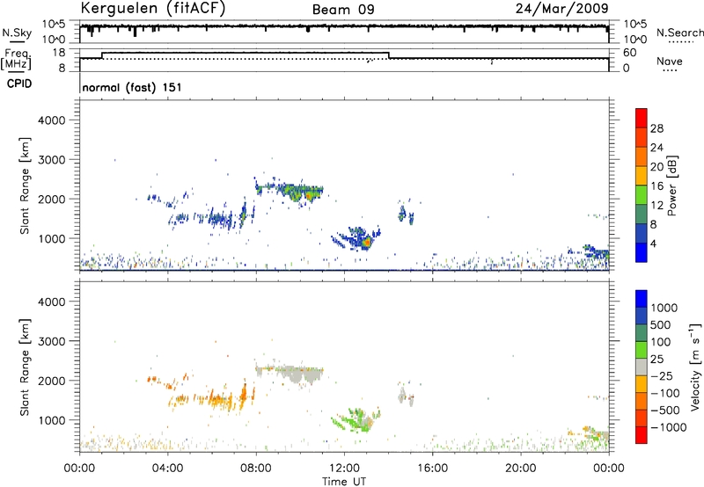Click the frequency step-down near 14:00 UT

coord(389,55)
